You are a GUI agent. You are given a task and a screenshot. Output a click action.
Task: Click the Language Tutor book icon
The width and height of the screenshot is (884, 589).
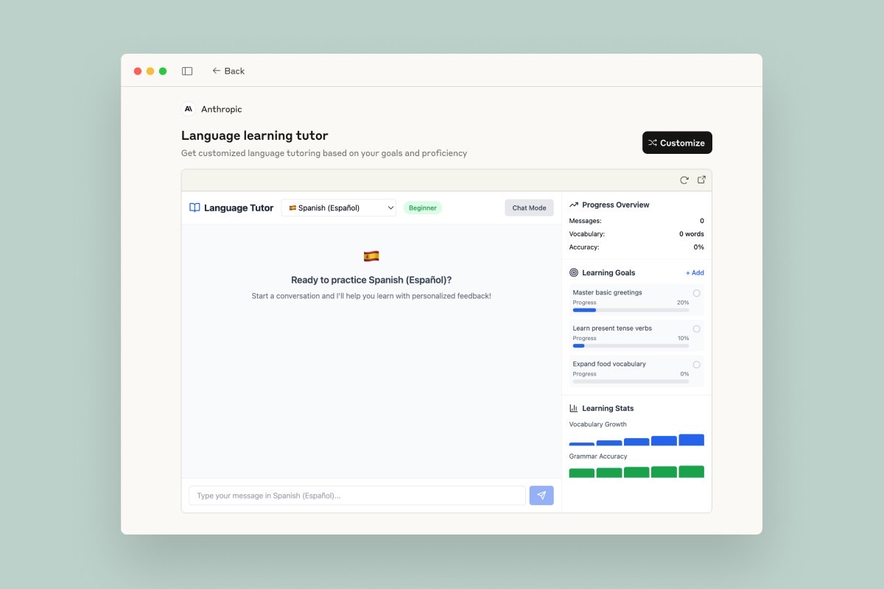pos(194,208)
